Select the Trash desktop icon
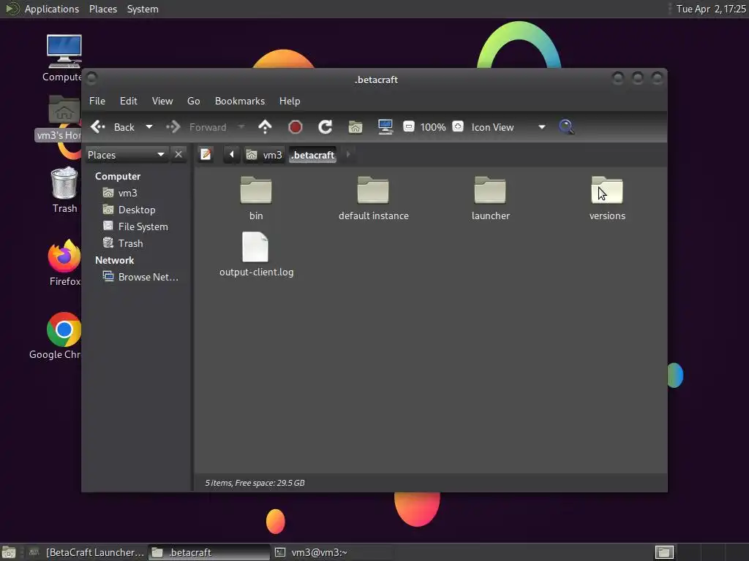749x561 pixels. click(64, 190)
